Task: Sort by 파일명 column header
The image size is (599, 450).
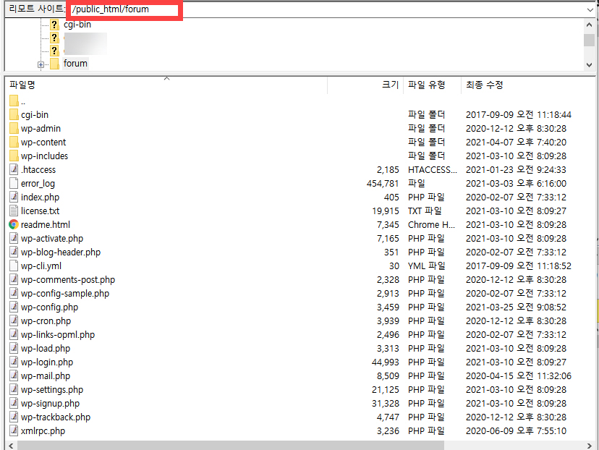Action: [166, 85]
